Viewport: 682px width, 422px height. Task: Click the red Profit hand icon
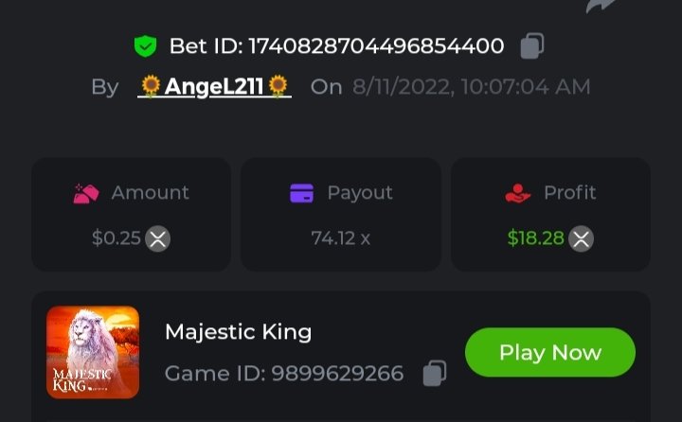pos(517,193)
